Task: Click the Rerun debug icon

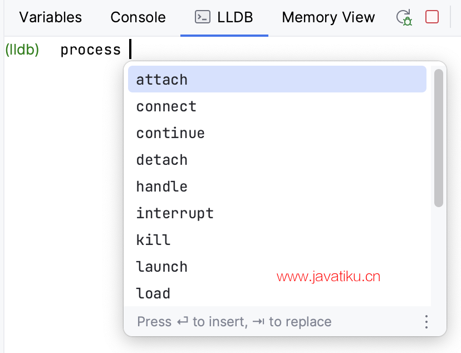Action: point(404,17)
